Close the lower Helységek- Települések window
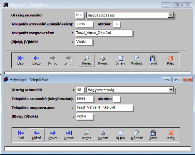Image resolution: width=195 pixels, height=155 pixels. pyautogui.click(x=187, y=79)
